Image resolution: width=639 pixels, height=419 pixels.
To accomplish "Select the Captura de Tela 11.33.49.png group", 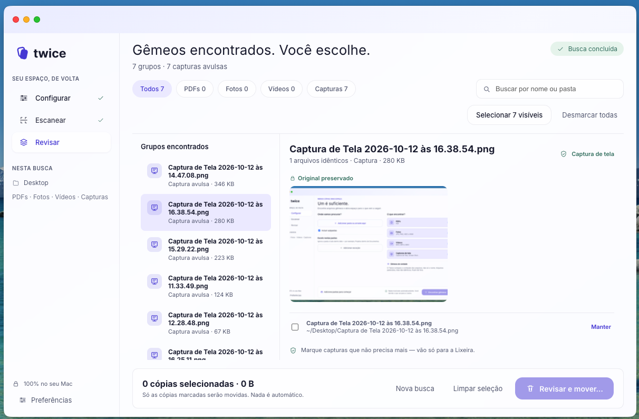I will 206,286.
